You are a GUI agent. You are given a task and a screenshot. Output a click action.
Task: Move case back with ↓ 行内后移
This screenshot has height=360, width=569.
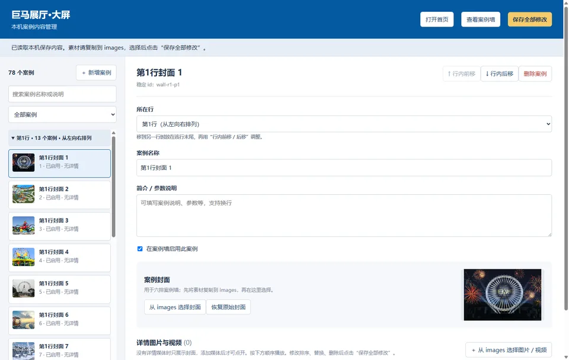[499, 73]
